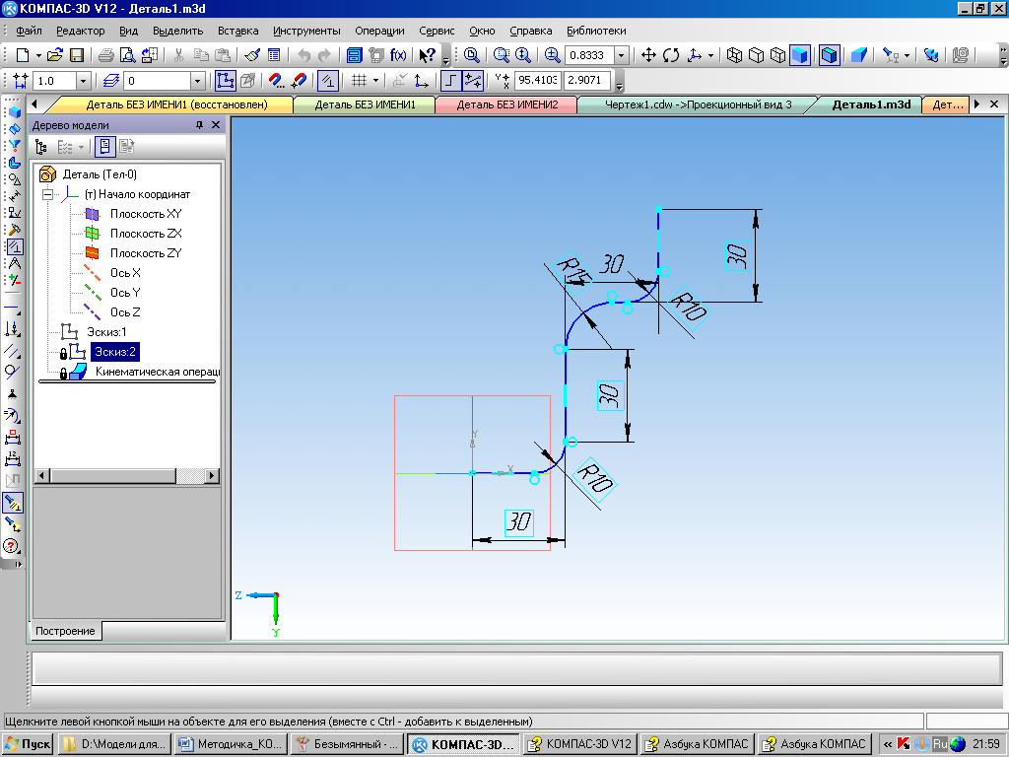Switch to Деталь БЕЗ ИМЕНИ2 tab
This screenshot has height=757, width=1009.
[x=507, y=104]
